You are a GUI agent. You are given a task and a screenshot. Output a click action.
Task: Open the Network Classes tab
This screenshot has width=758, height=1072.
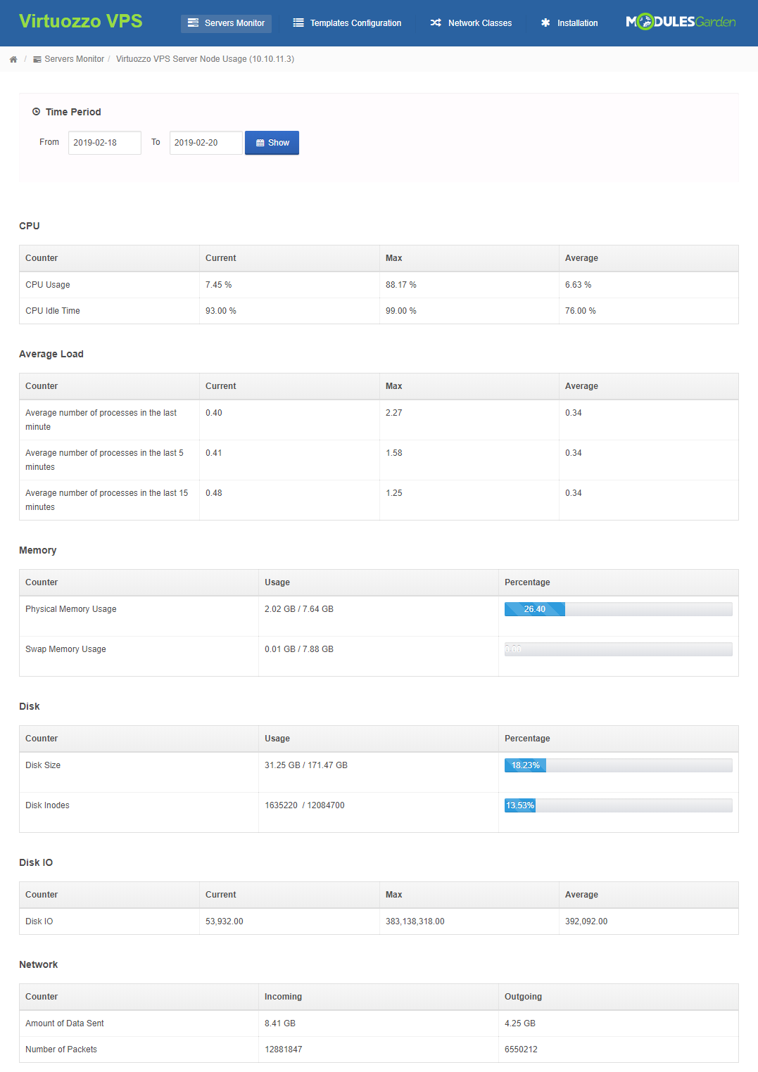coord(471,23)
